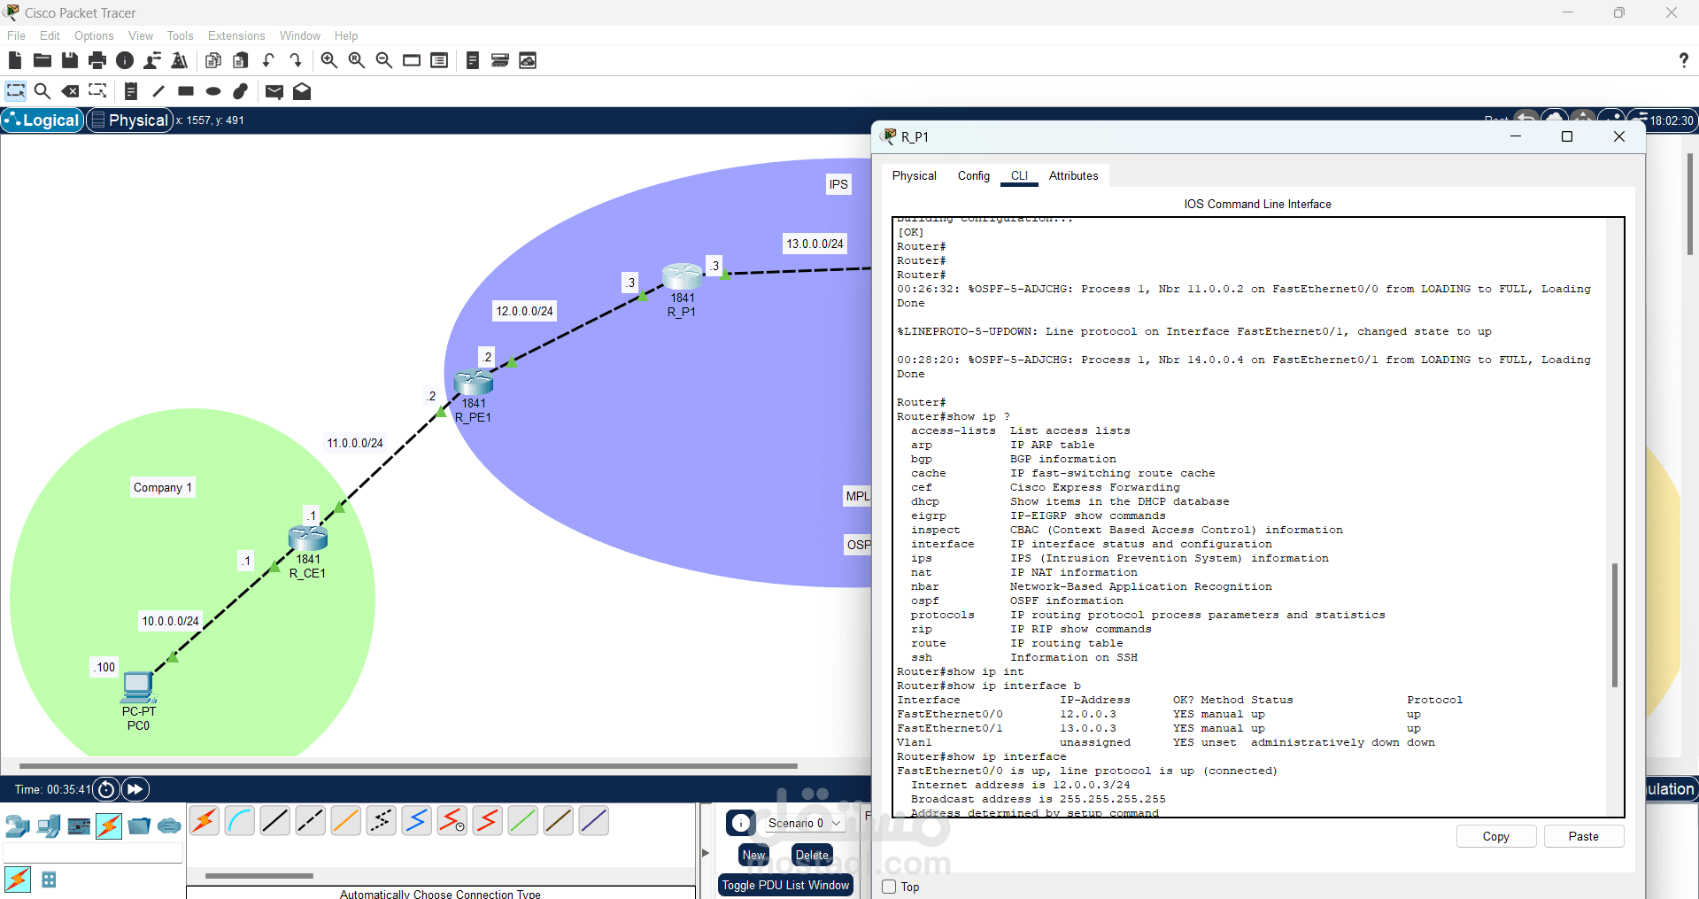Click Delete scenario button
The image size is (1699, 899).
coord(812,855)
